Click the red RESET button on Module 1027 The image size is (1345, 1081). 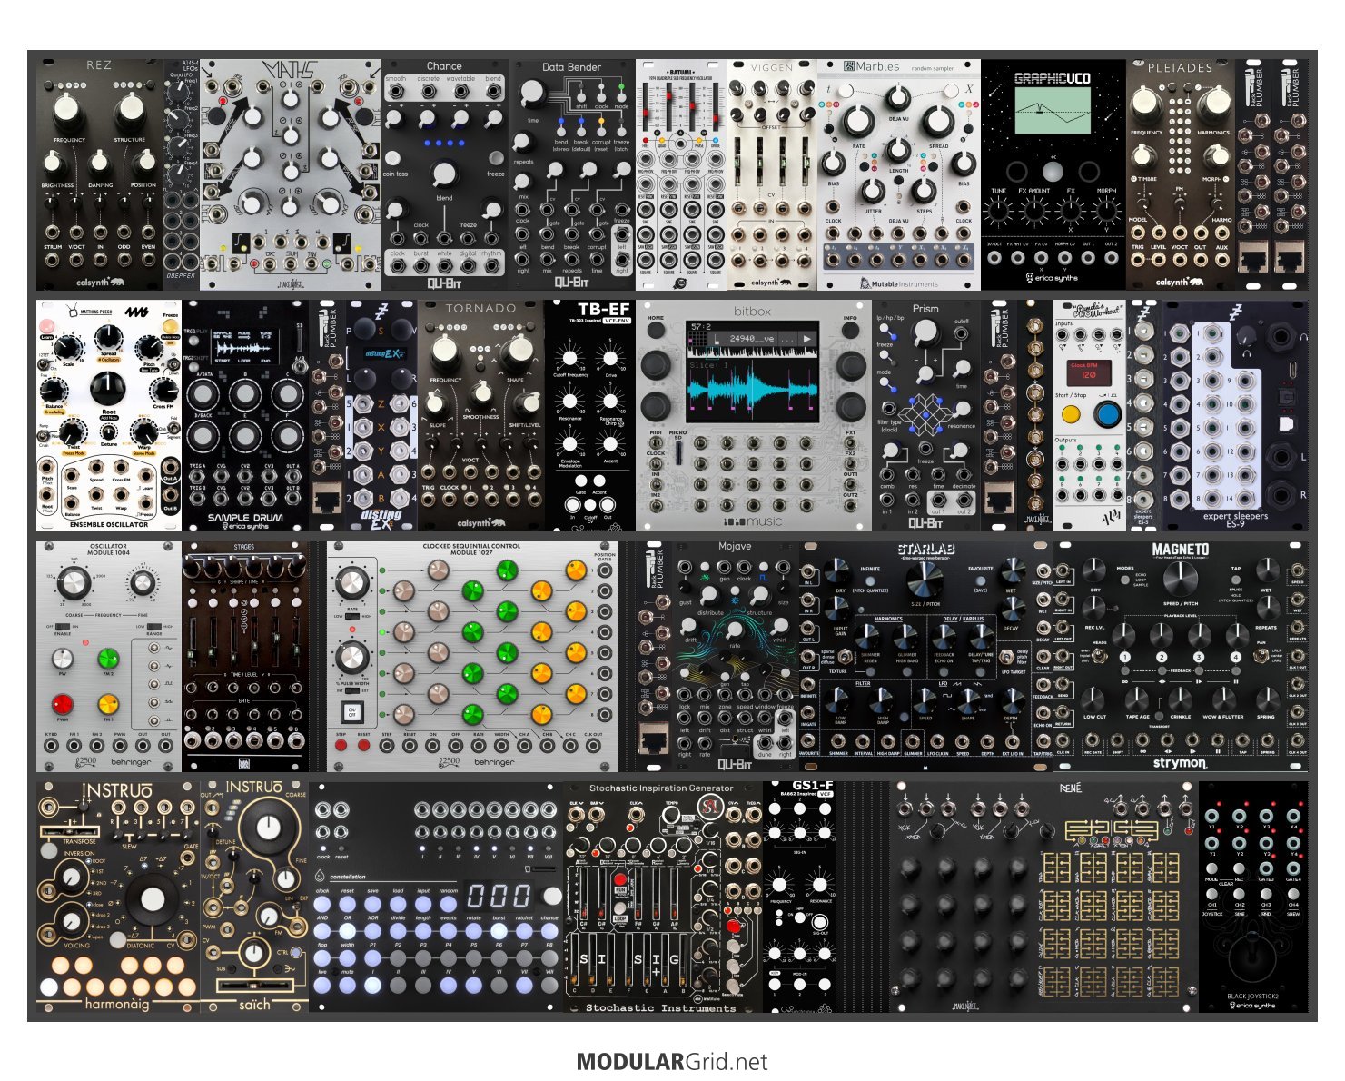(364, 746)
